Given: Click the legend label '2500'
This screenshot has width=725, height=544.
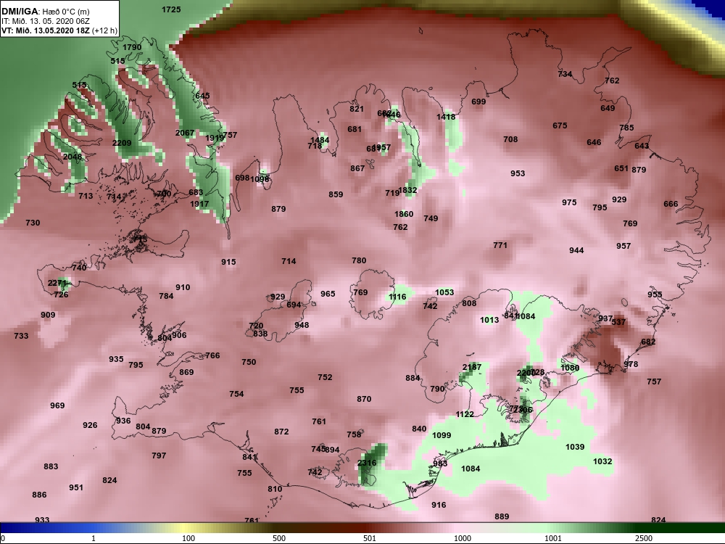Looking at the screenshot, I should click(644, 538).
